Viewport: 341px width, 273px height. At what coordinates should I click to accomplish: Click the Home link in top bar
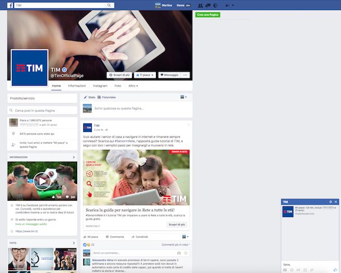tap(181, 5)
